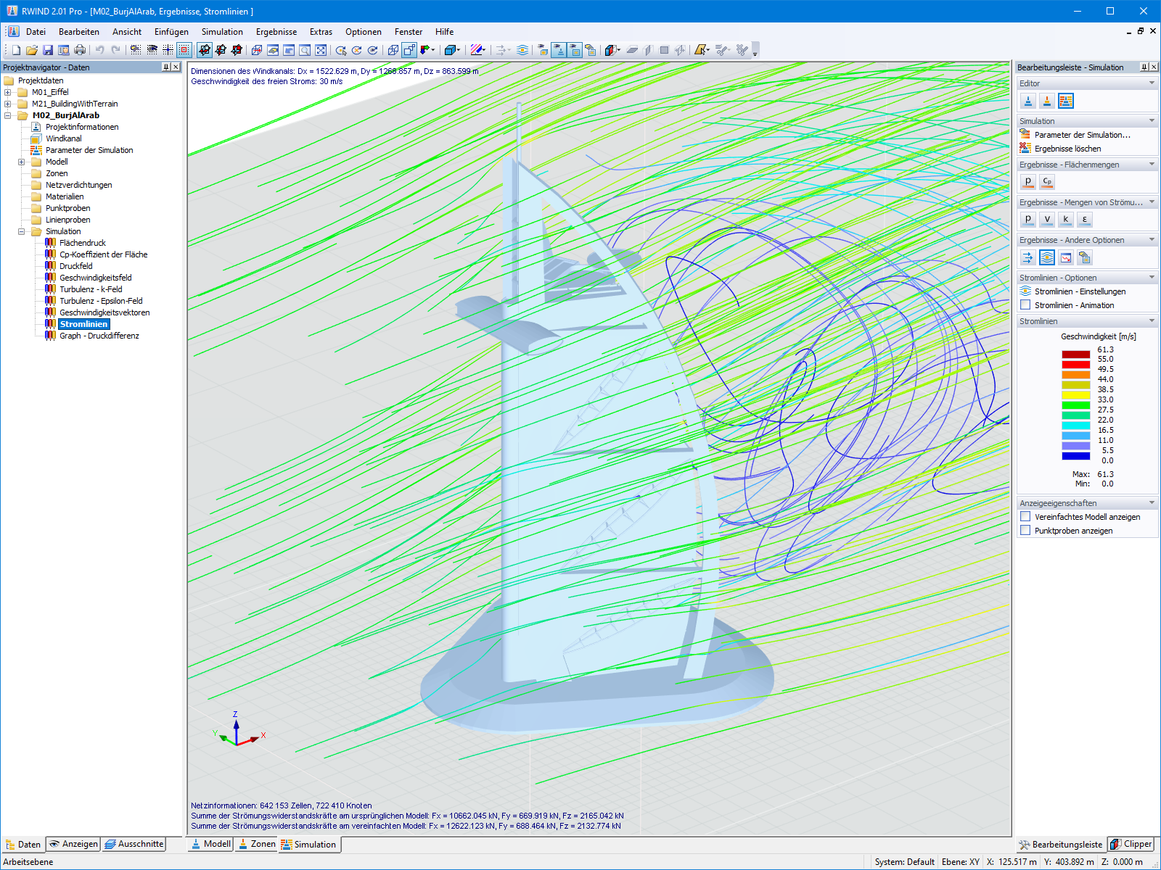Select Windkanal tree item

coord(64,138)
